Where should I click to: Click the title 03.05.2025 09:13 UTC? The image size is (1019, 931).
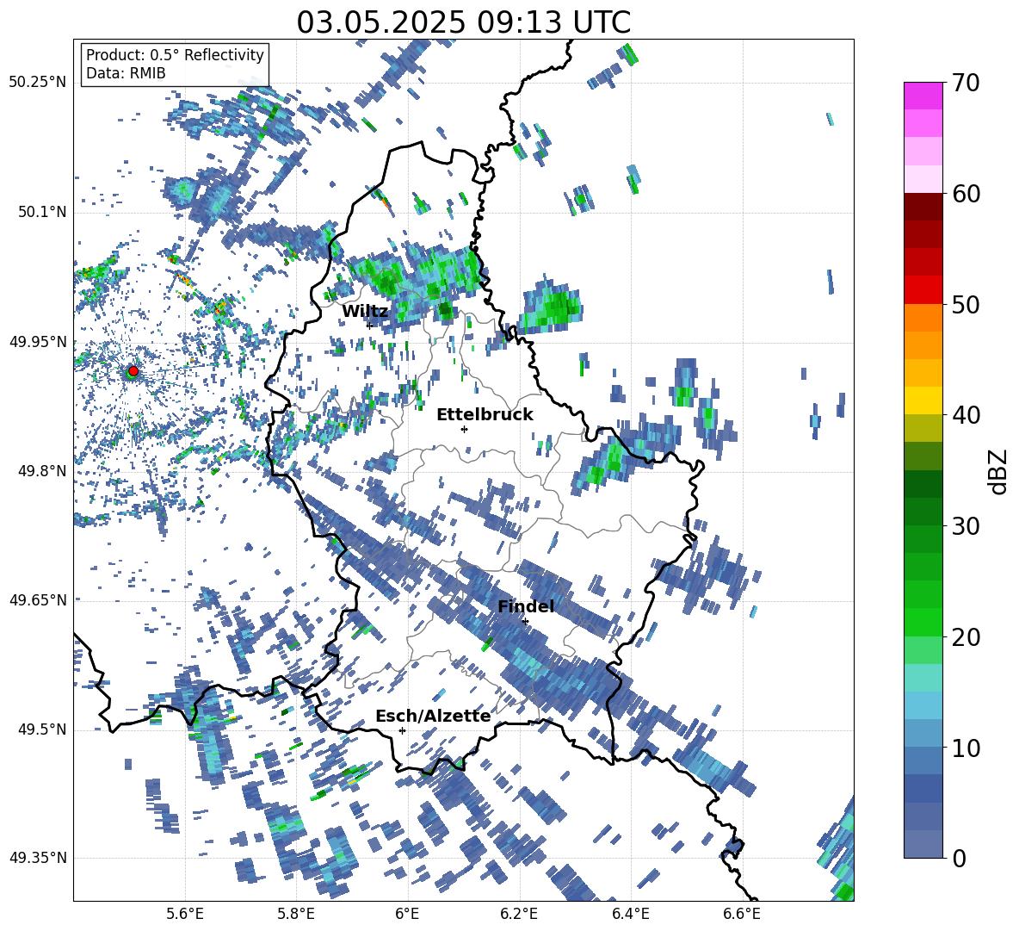[x=463, y=22]
